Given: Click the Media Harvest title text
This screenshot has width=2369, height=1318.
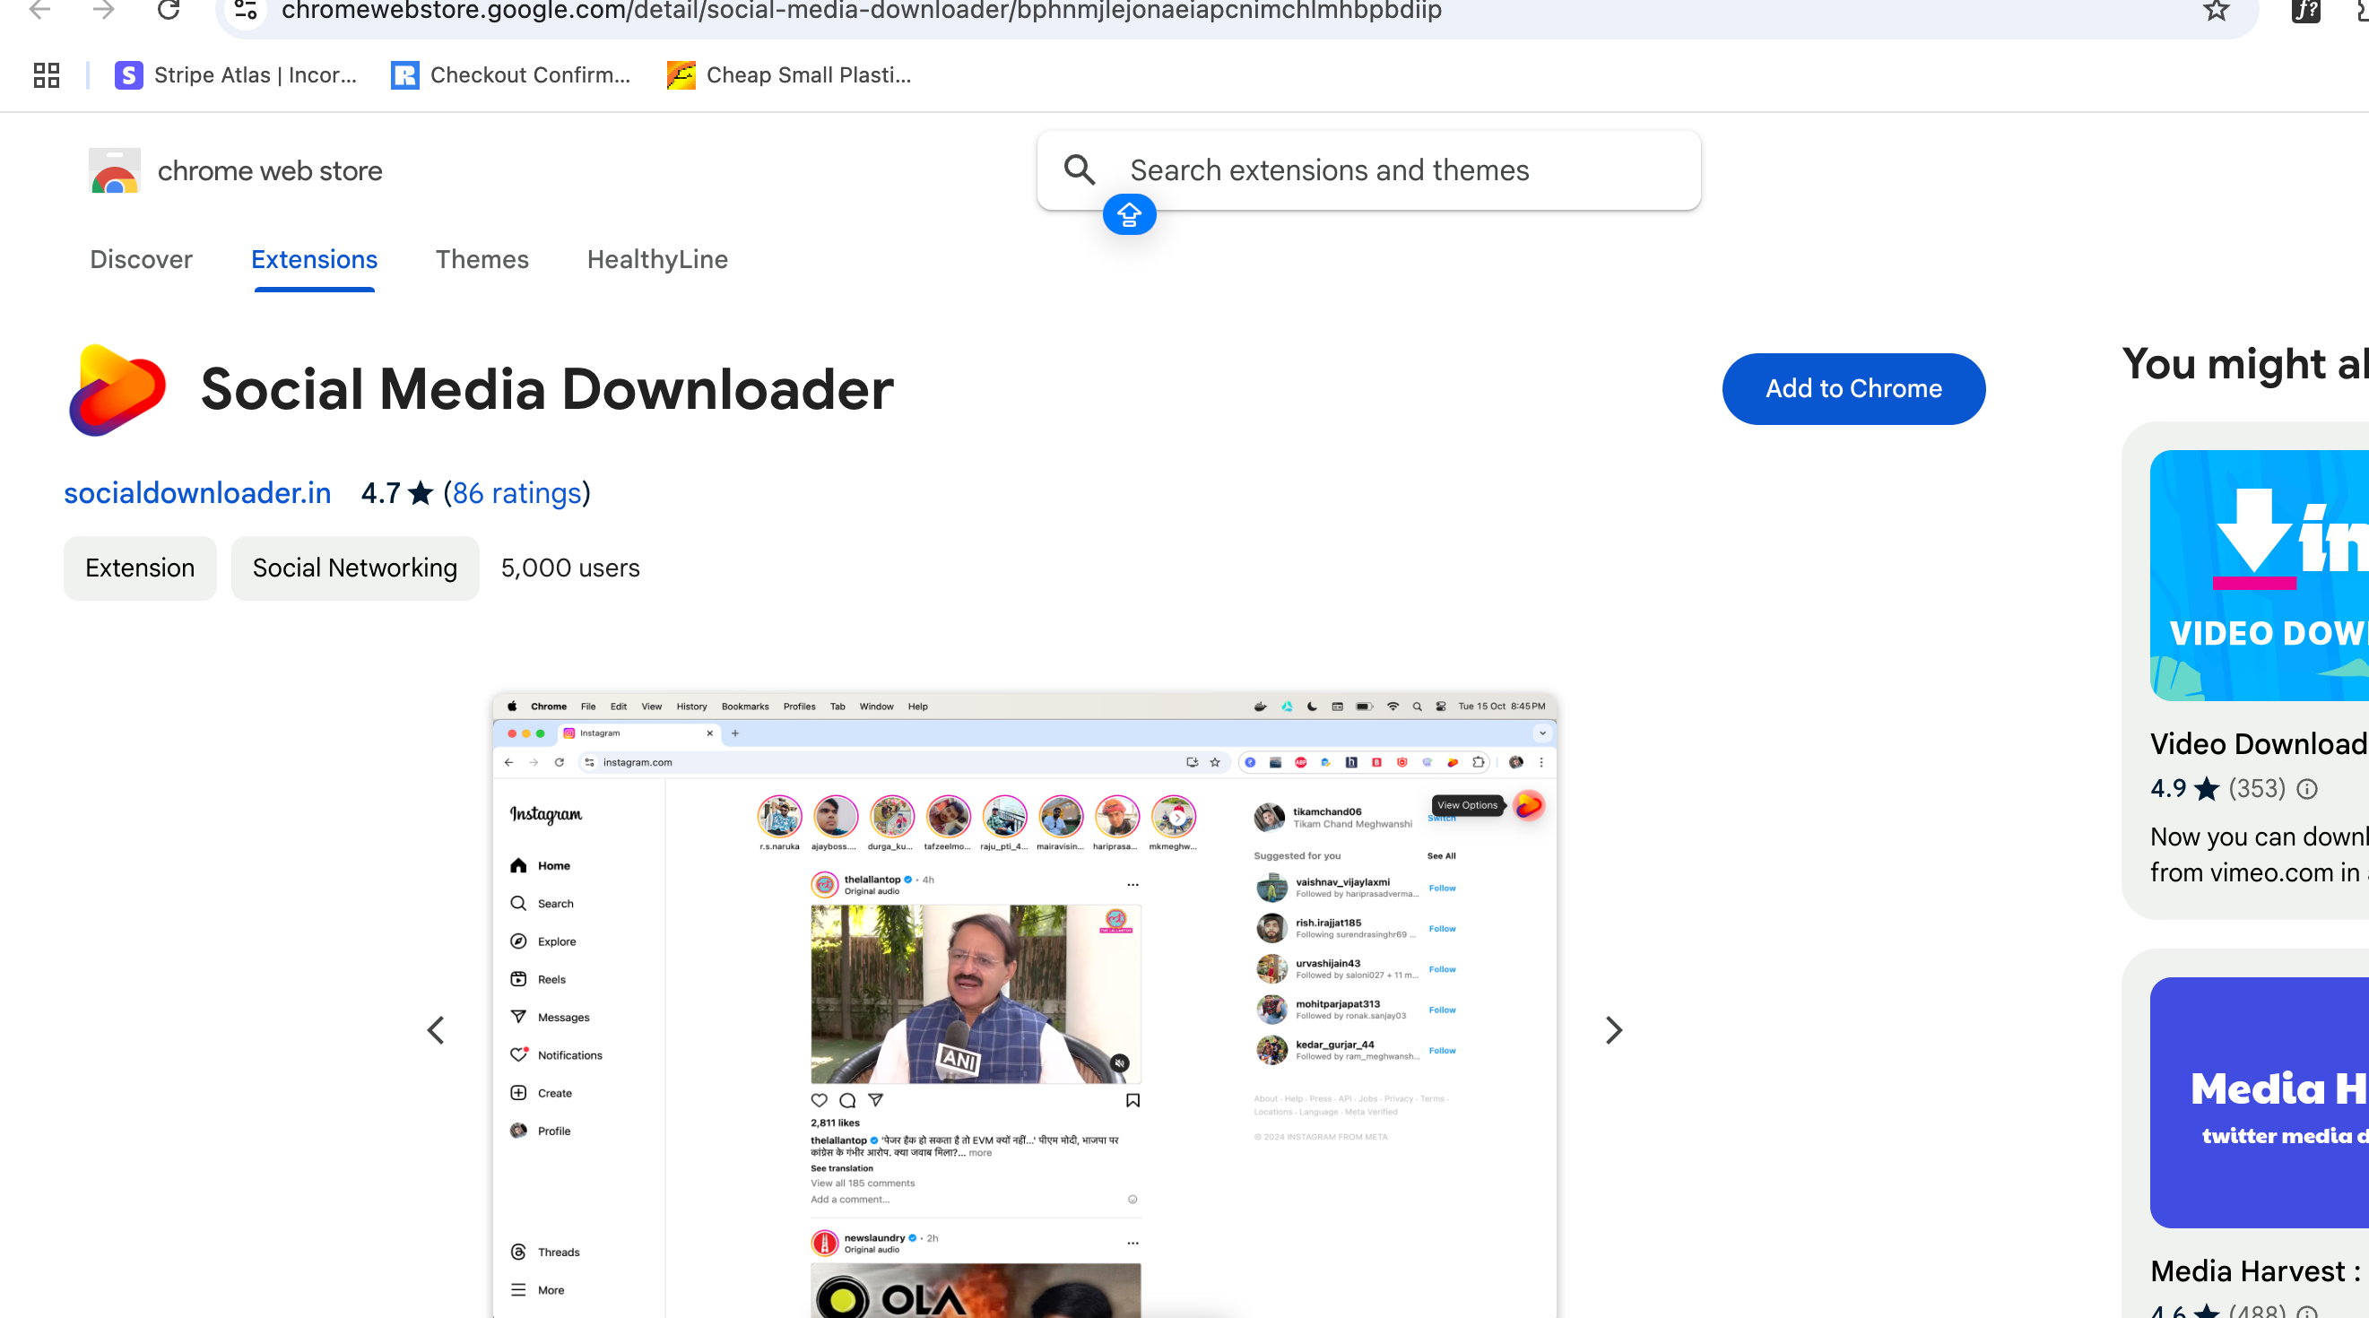Looking at the screenshot, I should pos(2256,1270).
